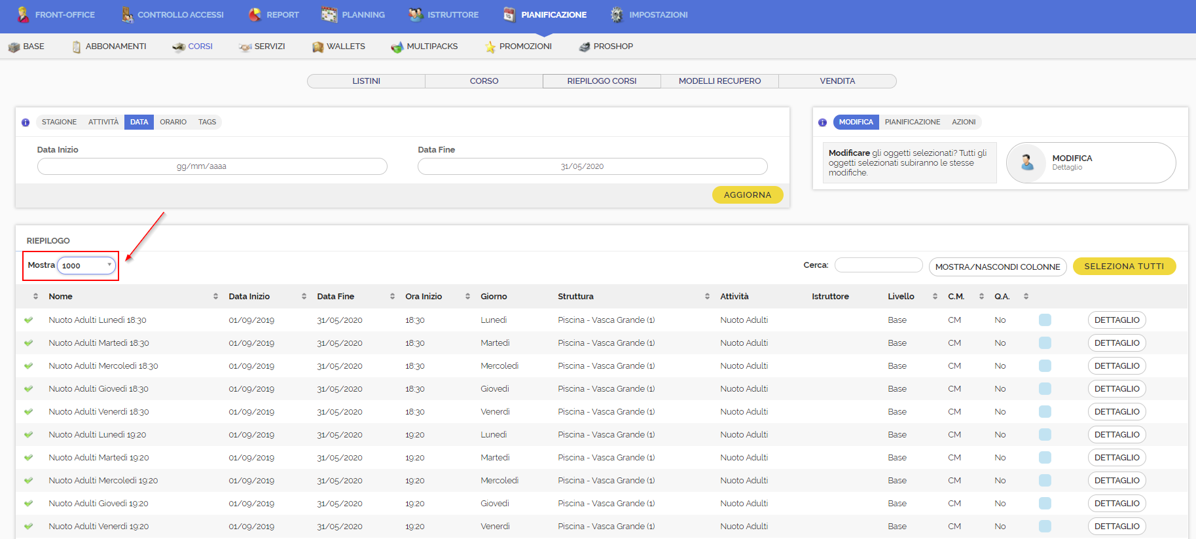Click the Proshop icon
Viewport: 1196px width, 539px height.
pos(585,47)
